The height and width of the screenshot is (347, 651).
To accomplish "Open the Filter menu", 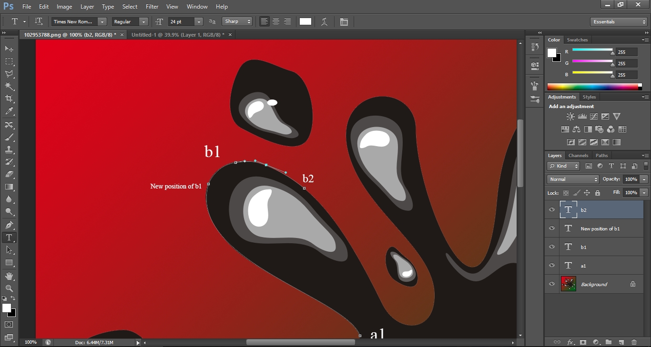I will (152, 6).
